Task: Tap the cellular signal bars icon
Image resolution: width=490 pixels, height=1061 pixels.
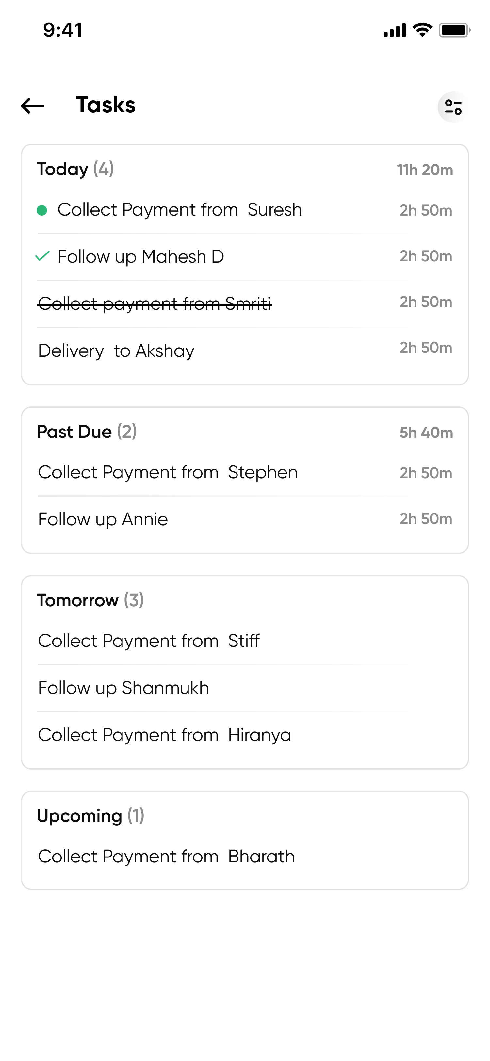Action: 395,30
